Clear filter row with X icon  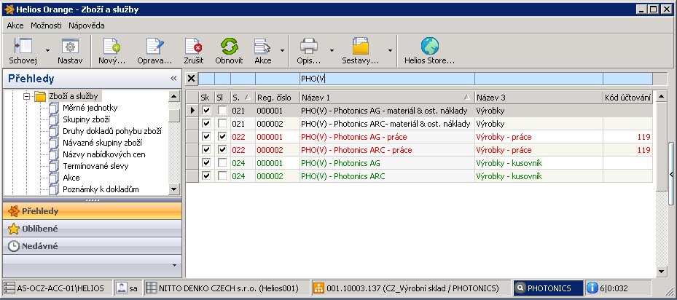(192, 79)
